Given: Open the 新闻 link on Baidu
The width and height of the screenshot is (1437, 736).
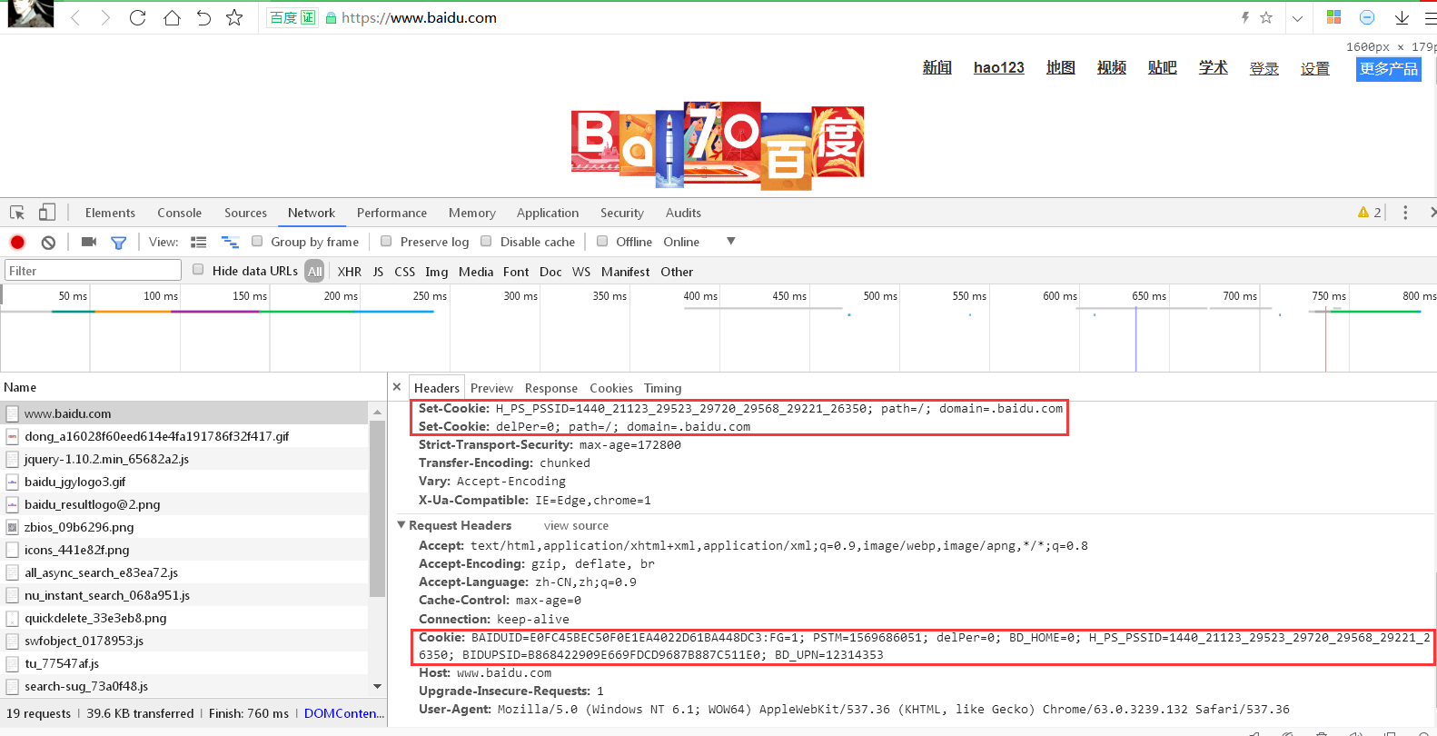Looking at the screenshot, I should (x=937, y=67).
